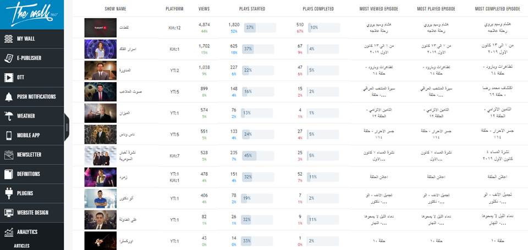The width and height of the screenshot is (528, 250).
Task: Click the Analytics chart icon
Action: pyautogui.click(x=8, y=232)
